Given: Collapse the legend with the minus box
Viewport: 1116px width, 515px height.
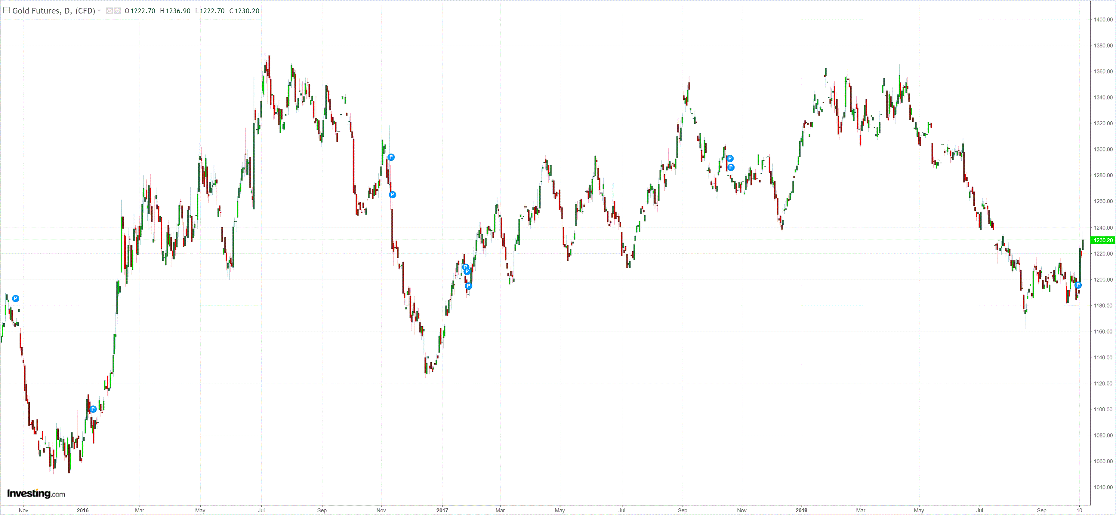Looking at the screenshot, I should click(x=7, y=11).
